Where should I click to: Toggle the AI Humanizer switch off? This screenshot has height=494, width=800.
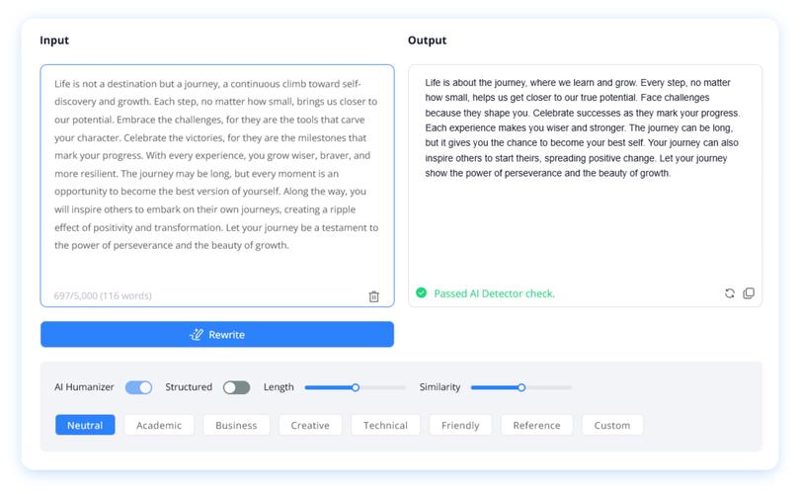pyautogui.click(x=138, y=387)
